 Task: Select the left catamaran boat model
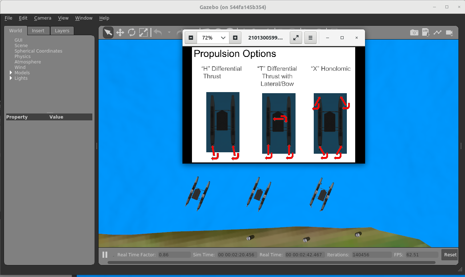pyautogui.click(x=198, y=194)
